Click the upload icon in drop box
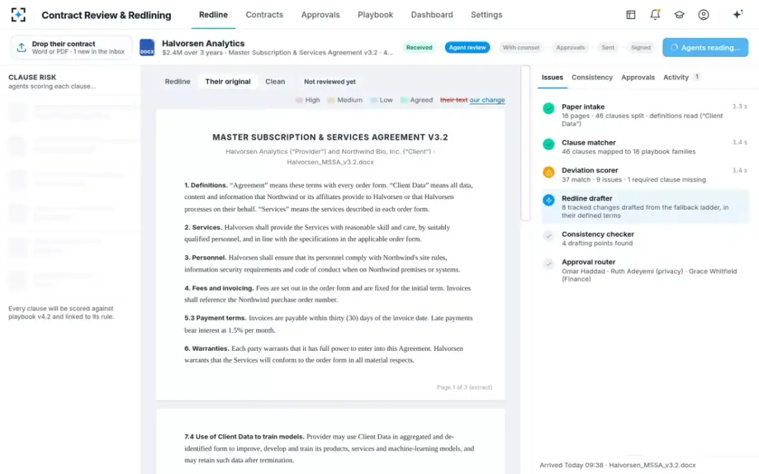Screen dimensions: 759x474 22,47
